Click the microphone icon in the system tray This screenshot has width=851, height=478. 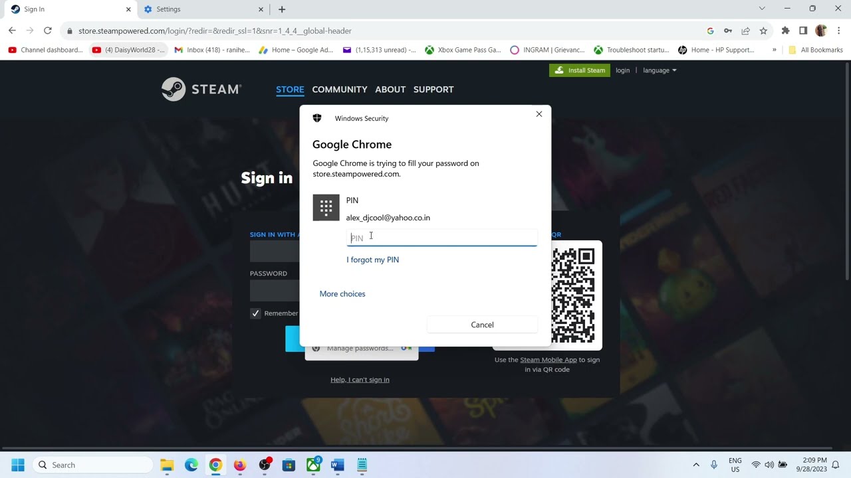pos(714,465)
